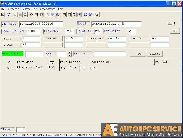Click the blue OP toolbar icon
The width and height of the screenshot is (183, 138).
[x=91, y=15]
